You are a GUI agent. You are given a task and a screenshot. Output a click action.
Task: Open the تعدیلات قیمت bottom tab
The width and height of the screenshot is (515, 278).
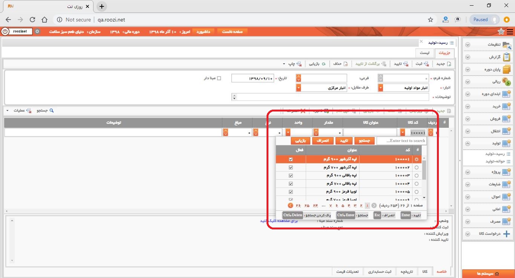pyautogui.click(x=348, y=272)
